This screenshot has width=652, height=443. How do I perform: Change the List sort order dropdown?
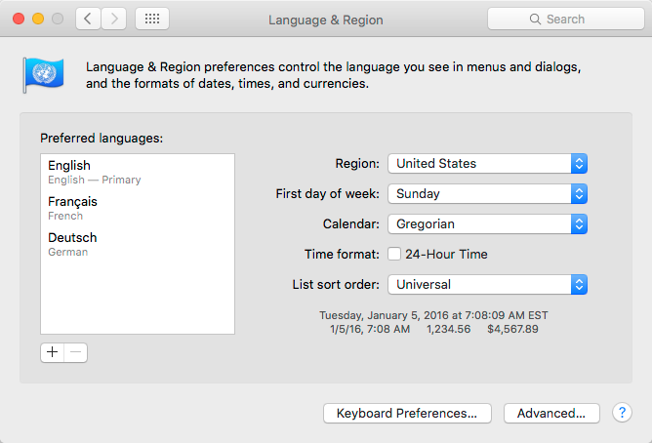[x=487, y=285]
